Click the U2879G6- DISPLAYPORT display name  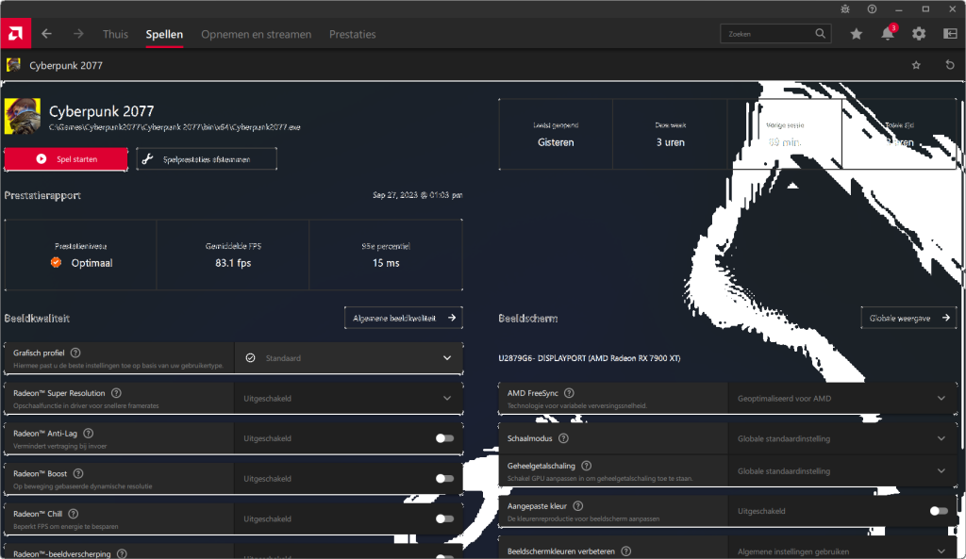coord(590,358)
